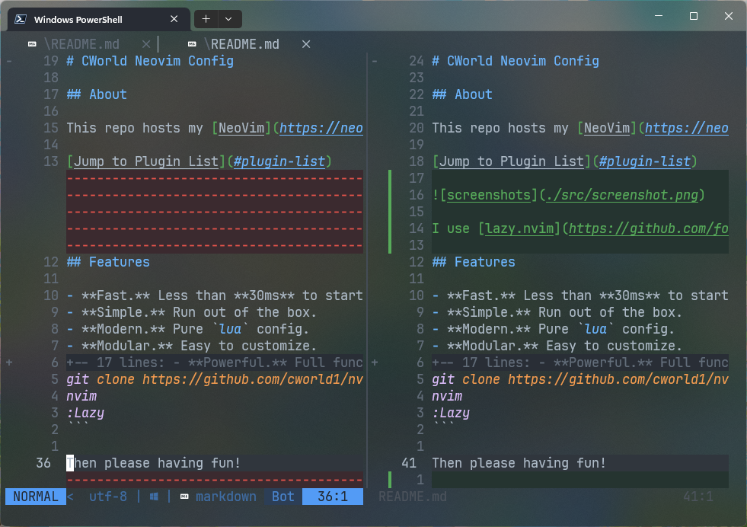Click 'nvim' line in right pane

tap(447, 396)
